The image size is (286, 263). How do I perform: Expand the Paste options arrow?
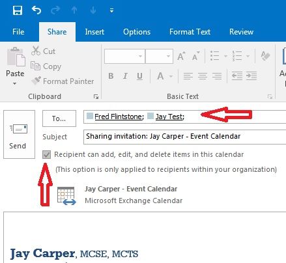pos(14,83)
